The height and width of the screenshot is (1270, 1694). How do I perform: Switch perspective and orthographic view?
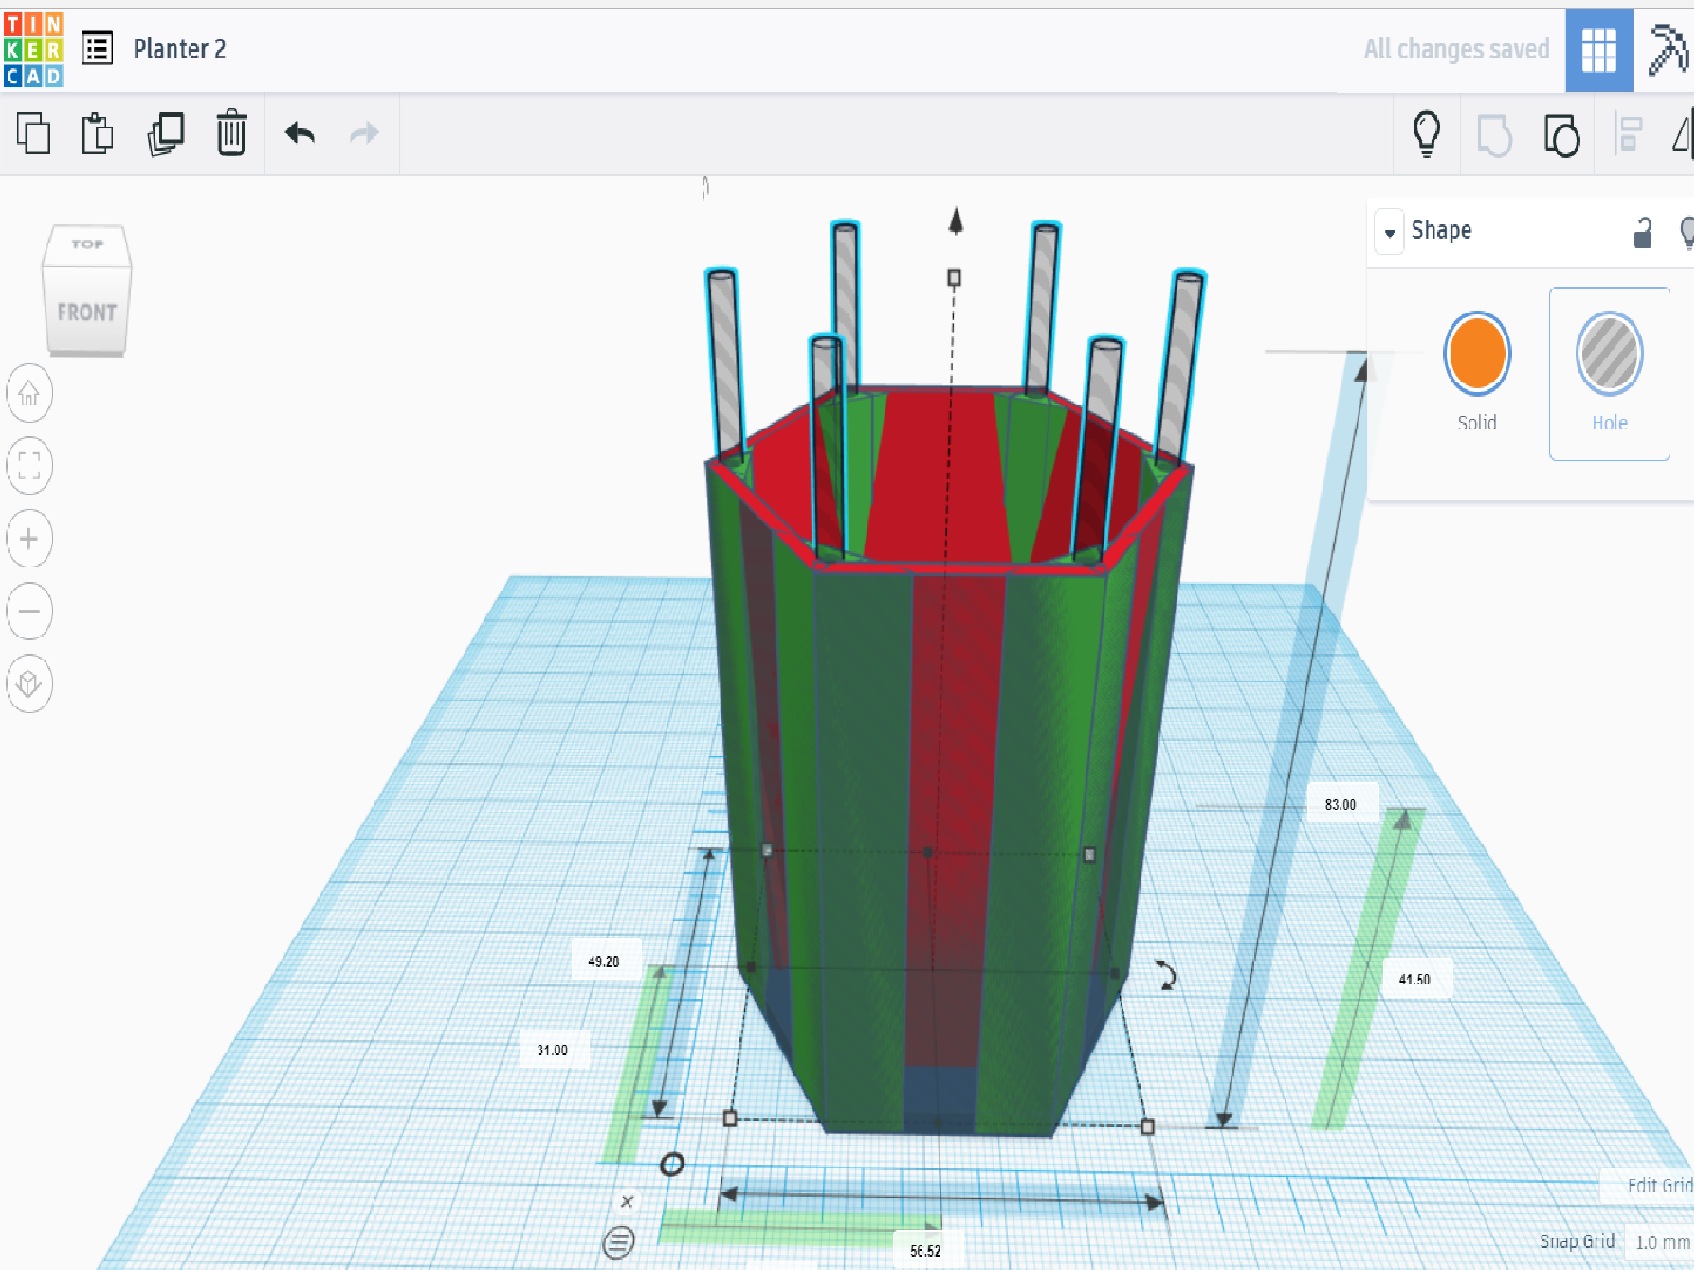click(x=29, y=684)
